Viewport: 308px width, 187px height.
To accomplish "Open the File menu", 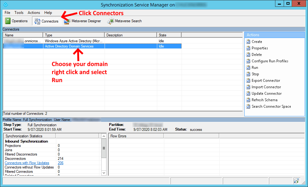I will tap(7, 13).
